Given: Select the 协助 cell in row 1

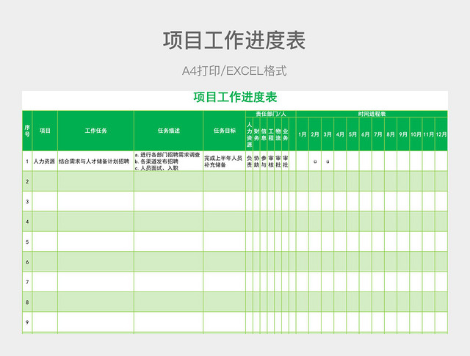Looking at the screenshot, I should [x=256, y=161].
